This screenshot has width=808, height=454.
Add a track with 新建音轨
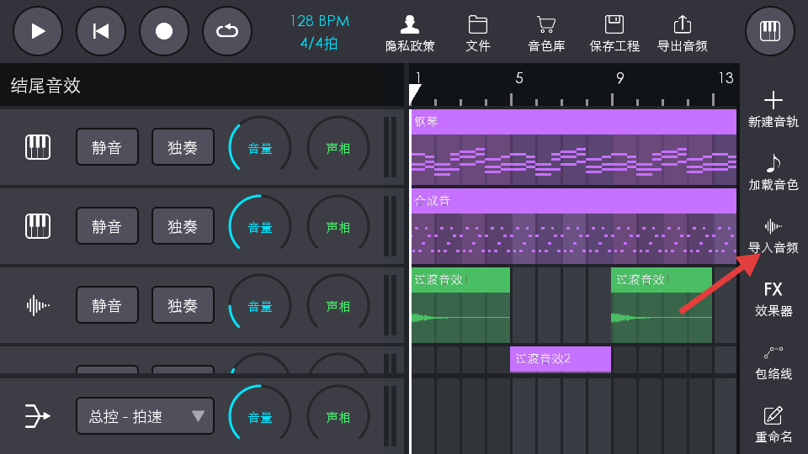(773, 110)
